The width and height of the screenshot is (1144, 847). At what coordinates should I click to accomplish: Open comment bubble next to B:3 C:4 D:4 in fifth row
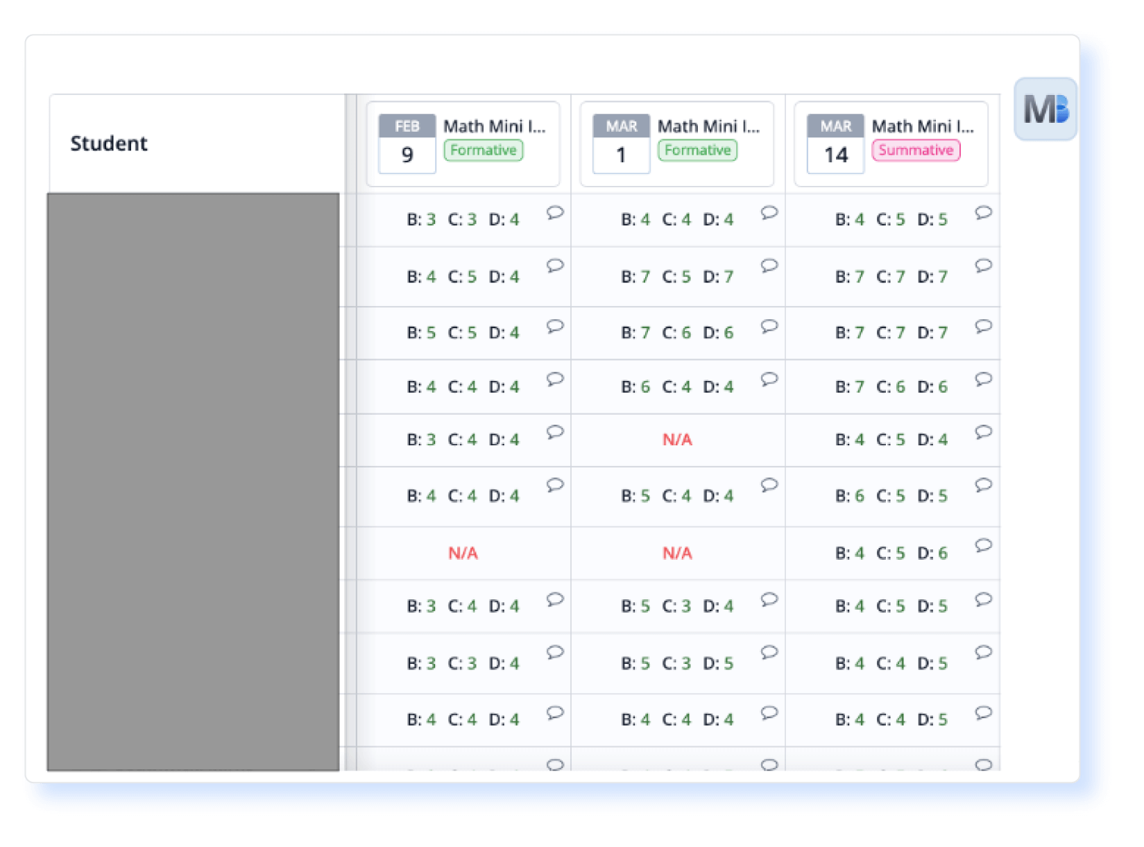tap(554, 432)
